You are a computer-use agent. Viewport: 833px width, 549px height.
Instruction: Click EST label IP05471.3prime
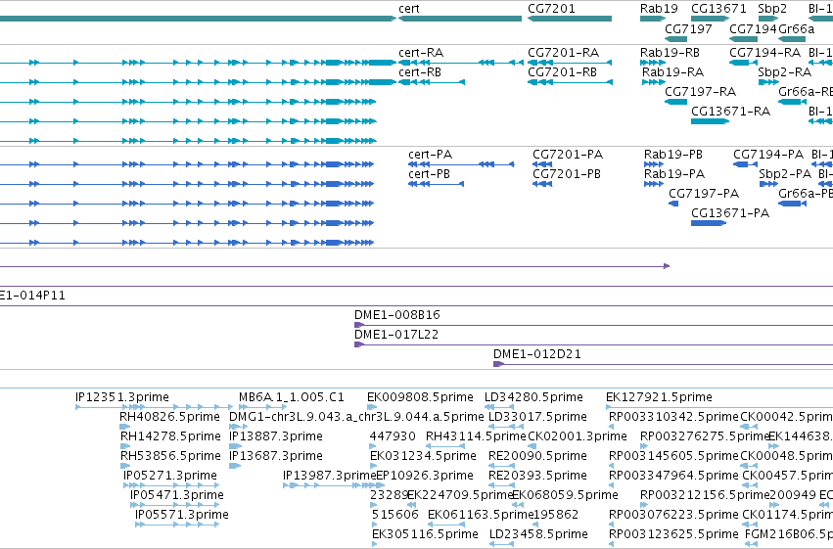[177, 495]
